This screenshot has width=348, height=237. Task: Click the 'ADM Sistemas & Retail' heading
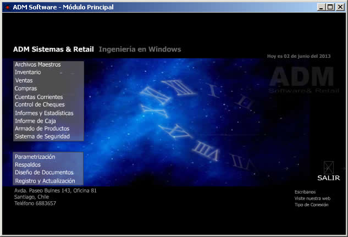(53, 49)
